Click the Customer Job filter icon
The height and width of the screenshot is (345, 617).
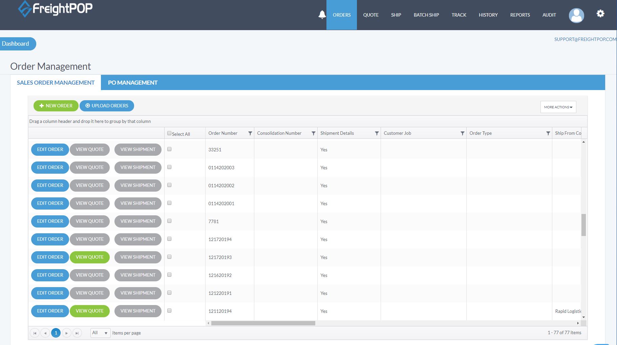(x=462, y=133)
